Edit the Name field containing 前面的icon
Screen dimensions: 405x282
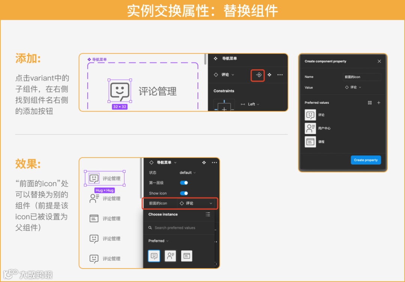361,77
